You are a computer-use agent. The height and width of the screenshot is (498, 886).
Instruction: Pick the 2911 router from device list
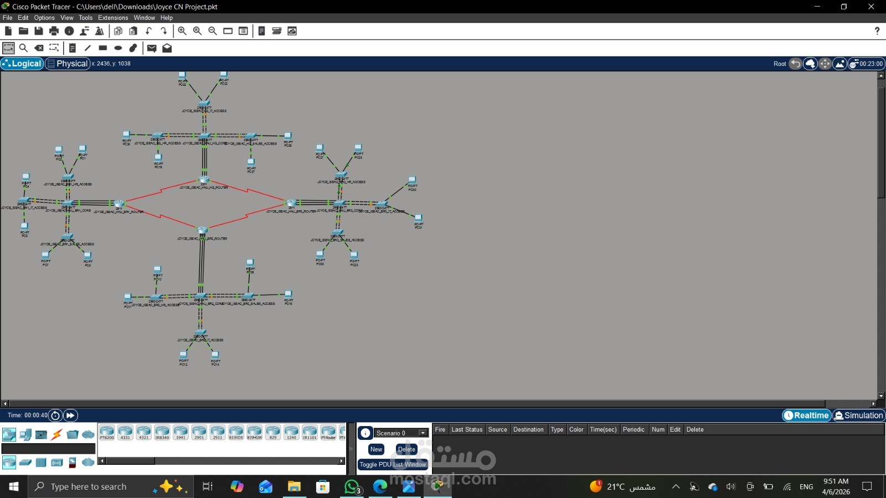(x=218, y=433)
